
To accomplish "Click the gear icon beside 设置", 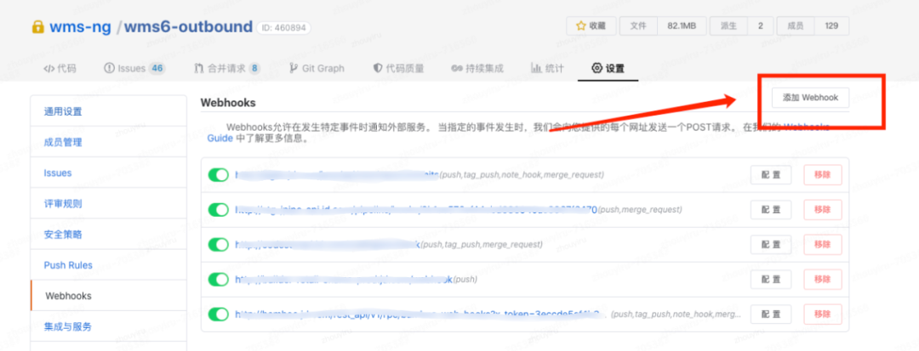I will click(597, 69).
